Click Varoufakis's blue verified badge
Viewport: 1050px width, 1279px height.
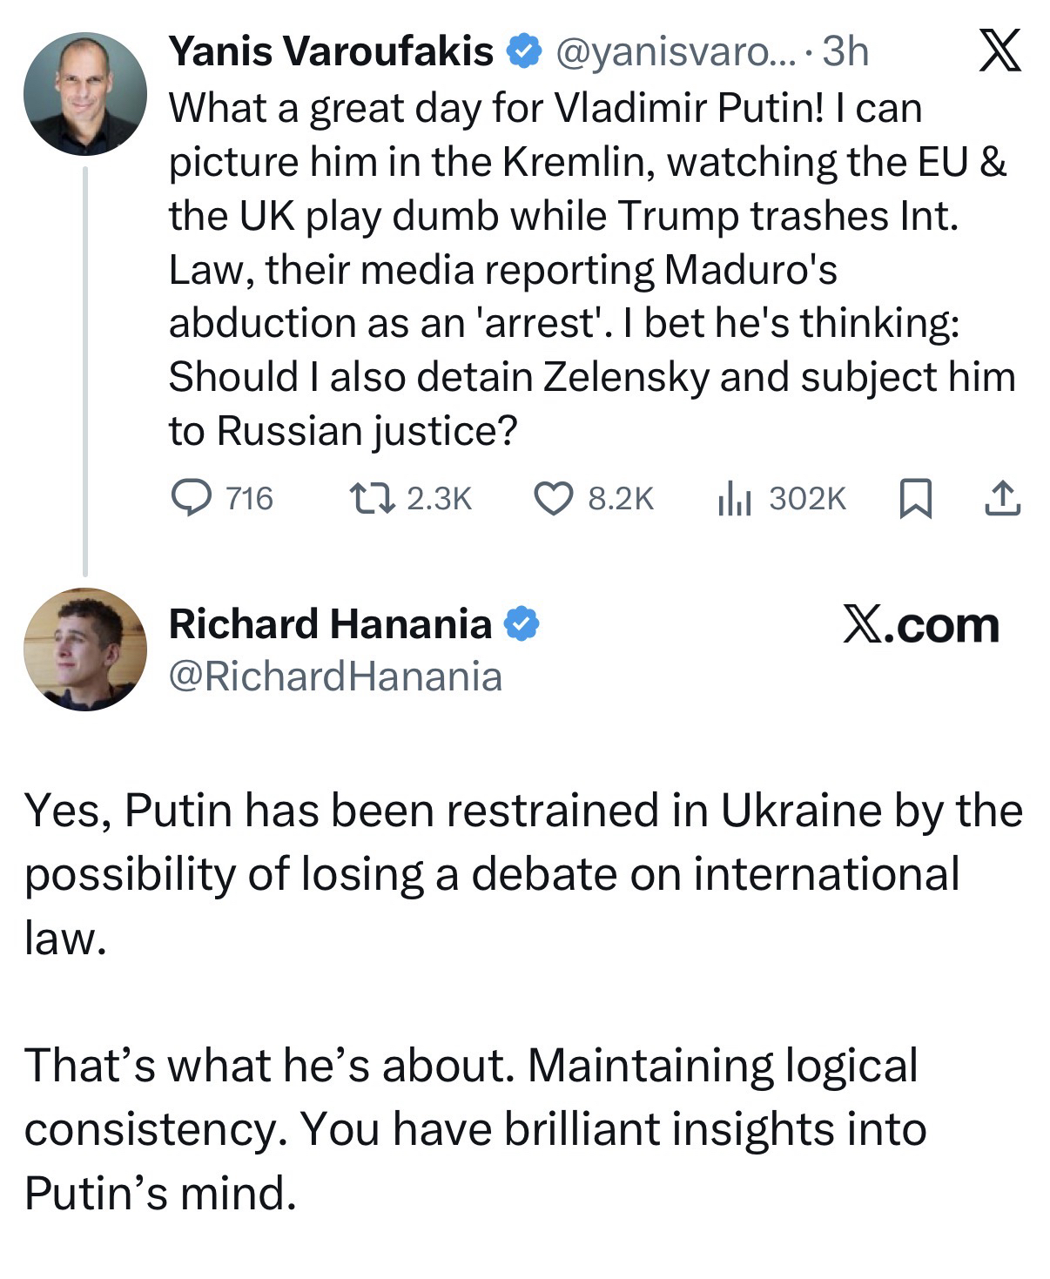pyautogui.click(x=522, y=52)
